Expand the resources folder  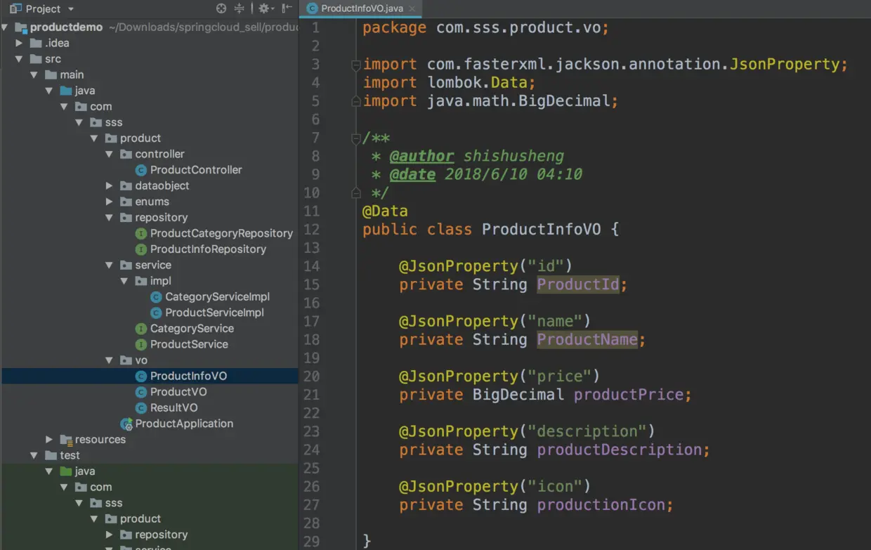[x=49, y=440]
